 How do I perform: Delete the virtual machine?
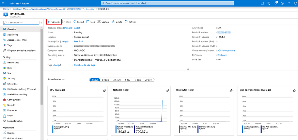tap(117, 22)
